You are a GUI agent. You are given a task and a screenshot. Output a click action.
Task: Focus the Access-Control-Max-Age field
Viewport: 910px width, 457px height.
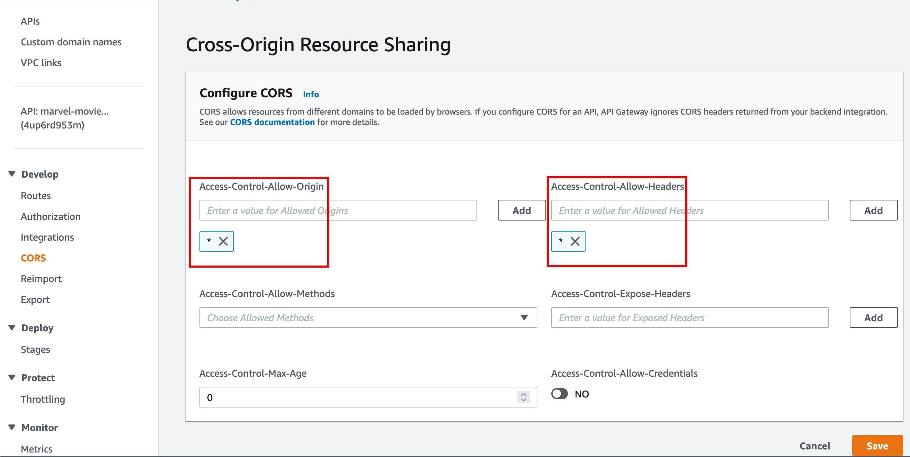pyautogui.click(x=368, y=397)
